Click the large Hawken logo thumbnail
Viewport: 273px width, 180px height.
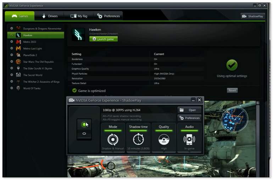click(78, 35)
